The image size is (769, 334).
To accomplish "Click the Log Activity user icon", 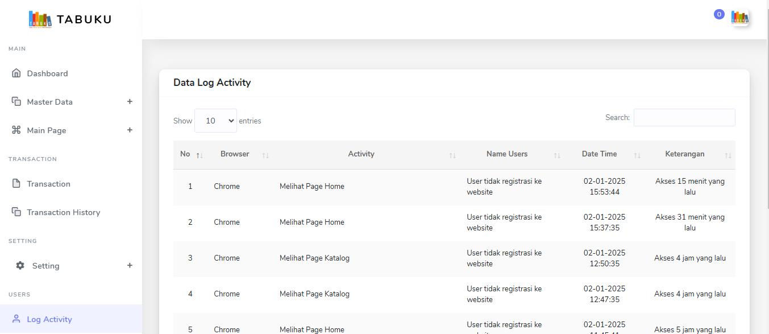I will tap(16, 319).
